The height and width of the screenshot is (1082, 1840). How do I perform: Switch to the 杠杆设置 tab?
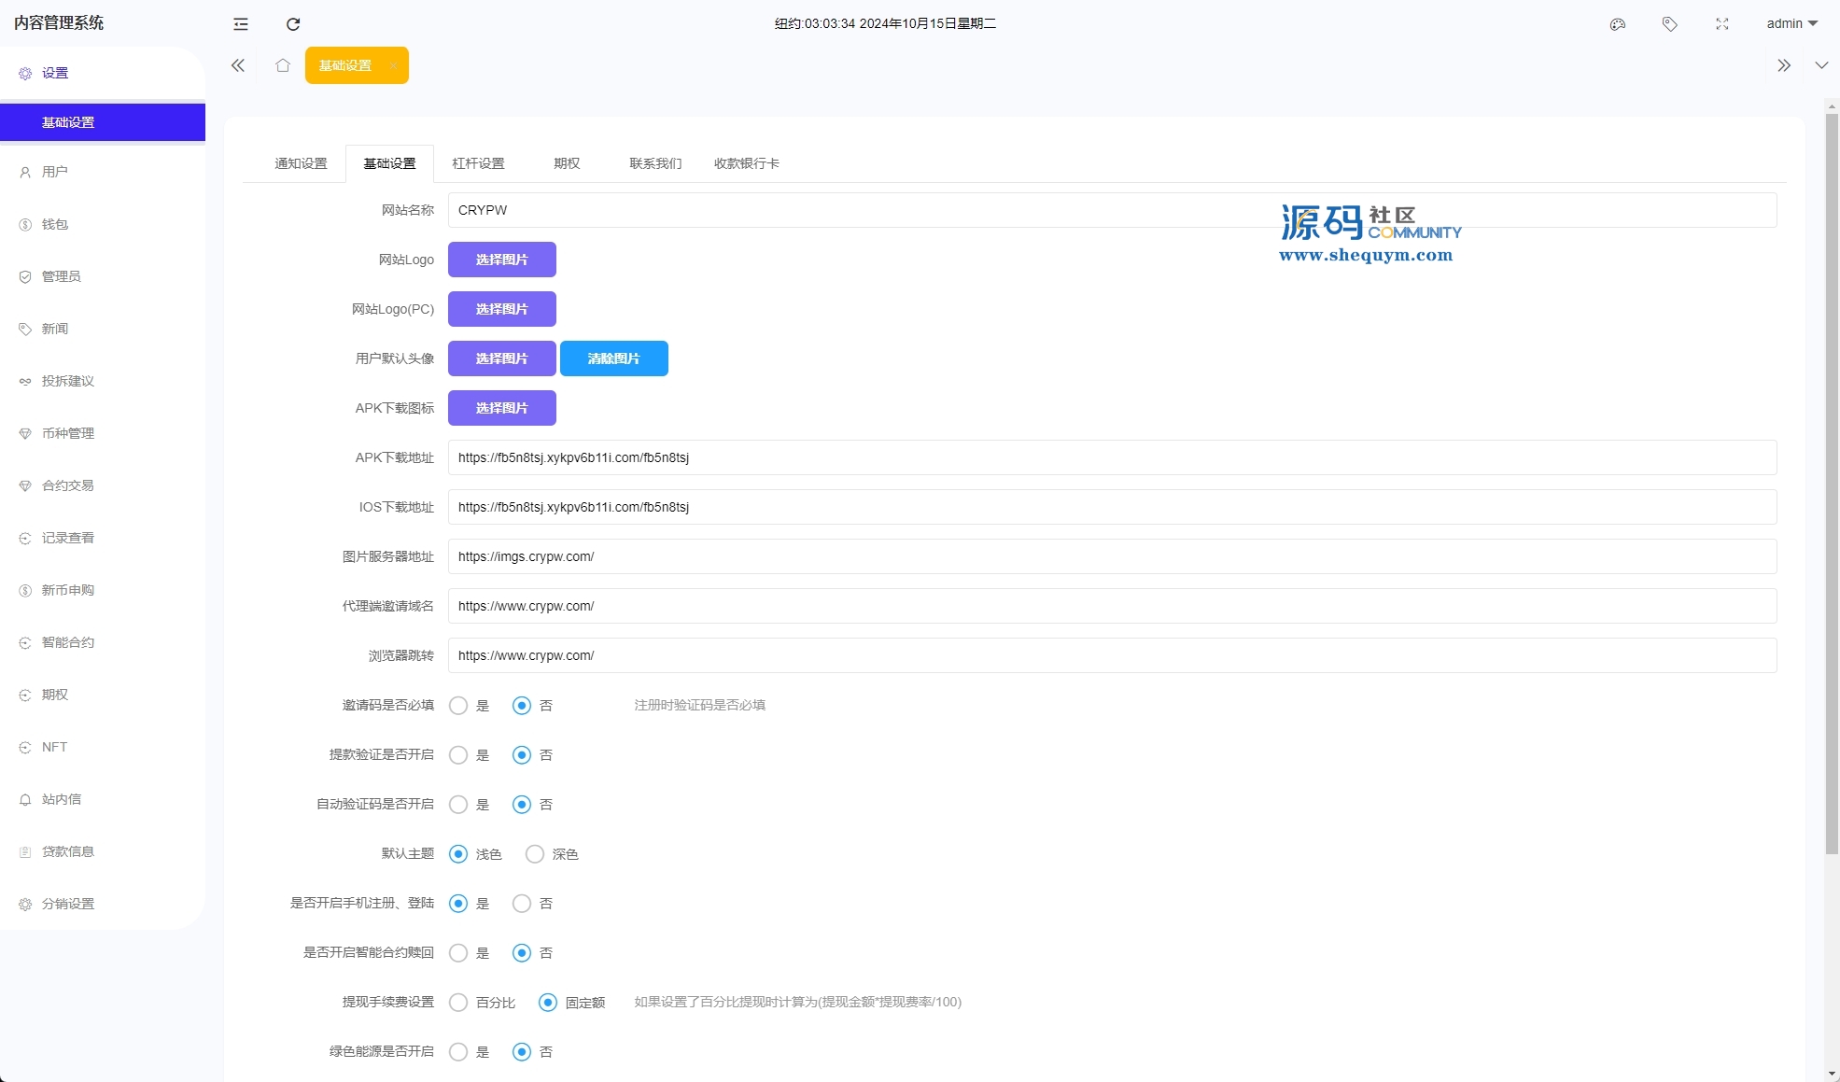(x=478, y=163)
